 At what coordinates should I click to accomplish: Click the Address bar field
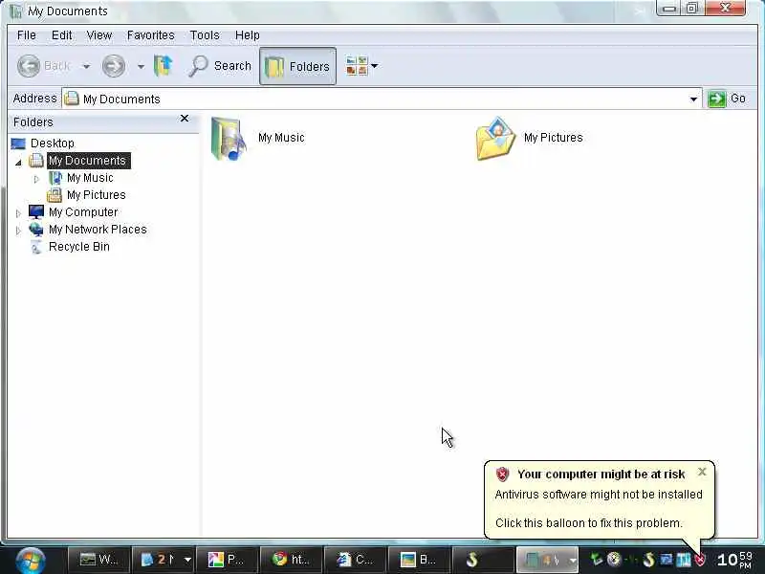382,99
